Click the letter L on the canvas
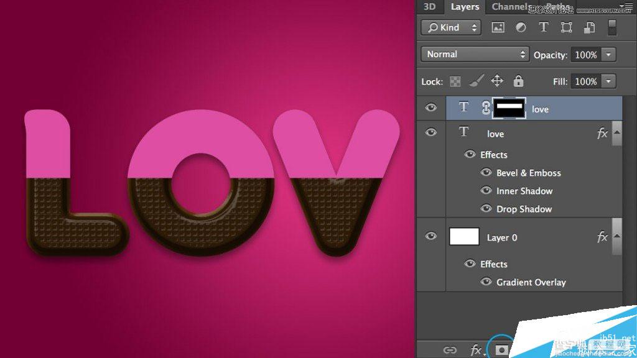The height and width of the screenshot is (358, 637). (75, 183)
